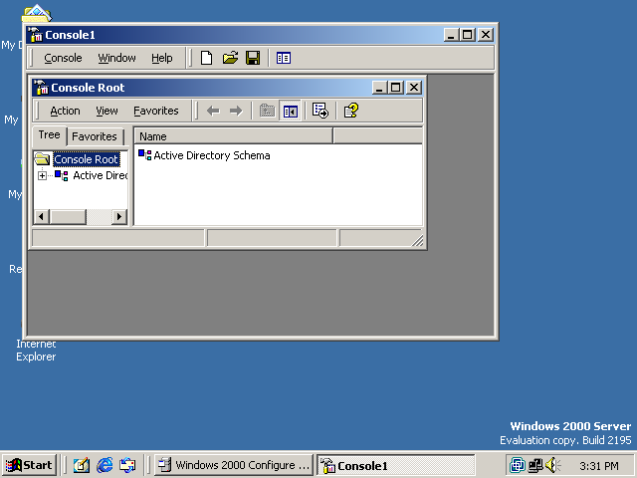Minimize the Console1 window

(x=451, y=35)
